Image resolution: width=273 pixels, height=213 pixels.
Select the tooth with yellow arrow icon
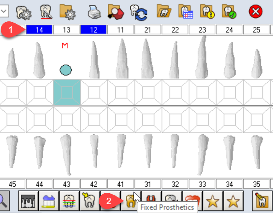[90, 201]
